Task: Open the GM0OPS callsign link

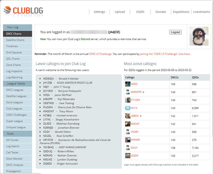Action: [x=136, y=92]
